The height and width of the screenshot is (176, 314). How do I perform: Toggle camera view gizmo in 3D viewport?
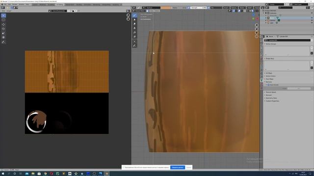tap(257, 33)
